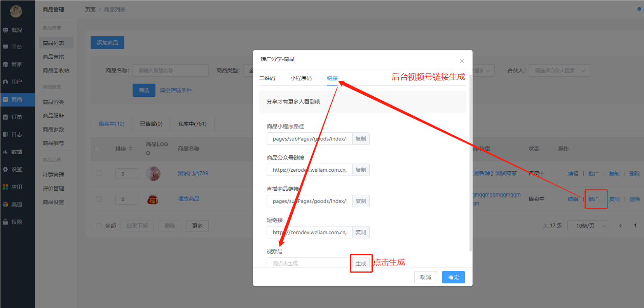This screenshot has height=308, width=644.
Task: Click 推广 for the 福袋商品 row
Action: coord(593,199)
